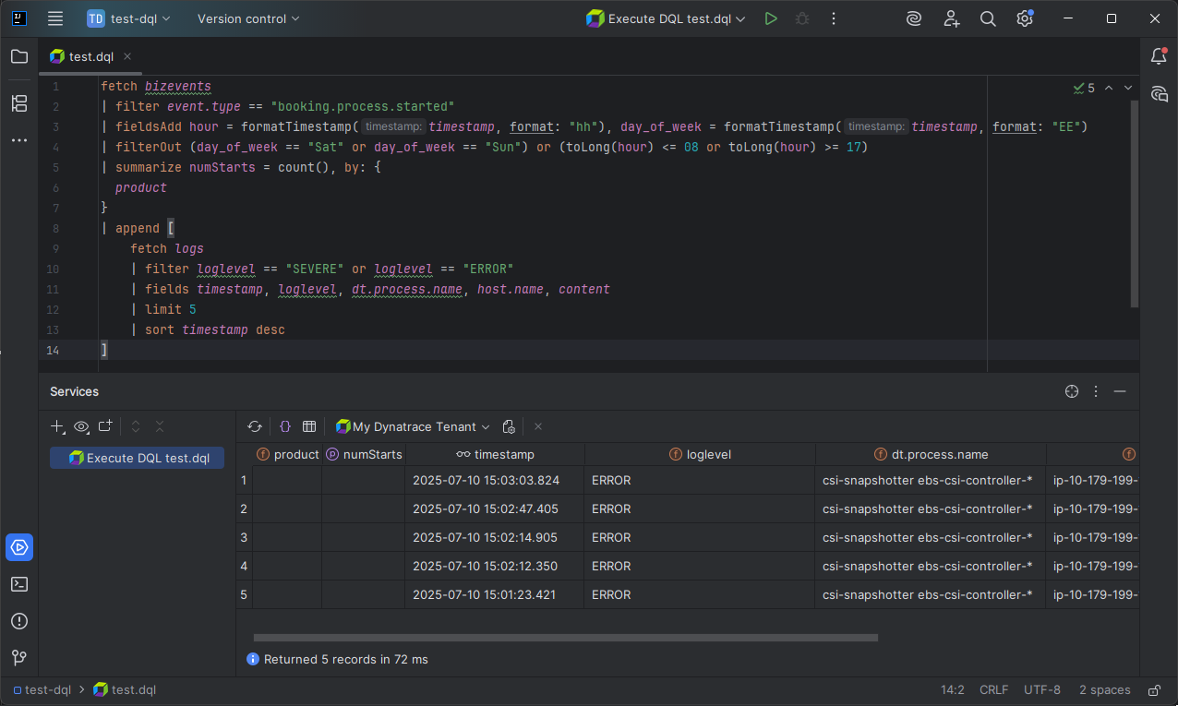Viewport: 1178px width, 706px height.
Task: Open the Version control dropdown
Action: pyautogui.click(x=248, y=18)
